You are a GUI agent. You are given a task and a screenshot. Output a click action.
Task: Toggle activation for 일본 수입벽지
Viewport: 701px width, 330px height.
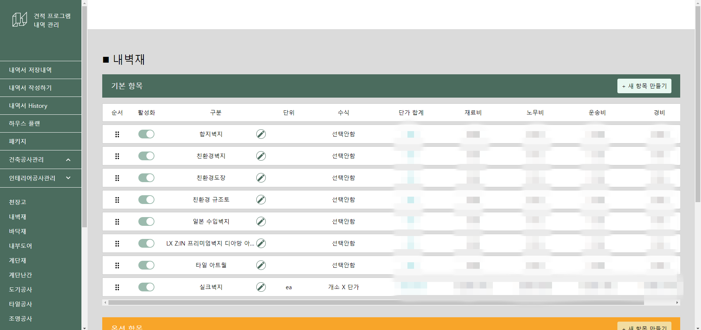click(x=146, y=221)
